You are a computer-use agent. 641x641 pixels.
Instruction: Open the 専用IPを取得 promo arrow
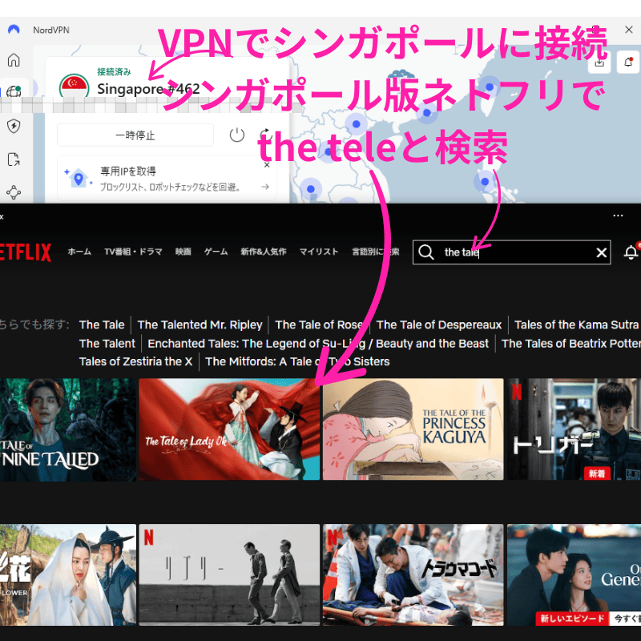click(265, 187)
